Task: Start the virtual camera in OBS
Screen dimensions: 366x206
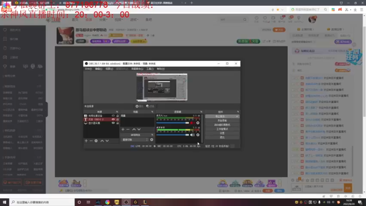Action: (x=222, y=125)
